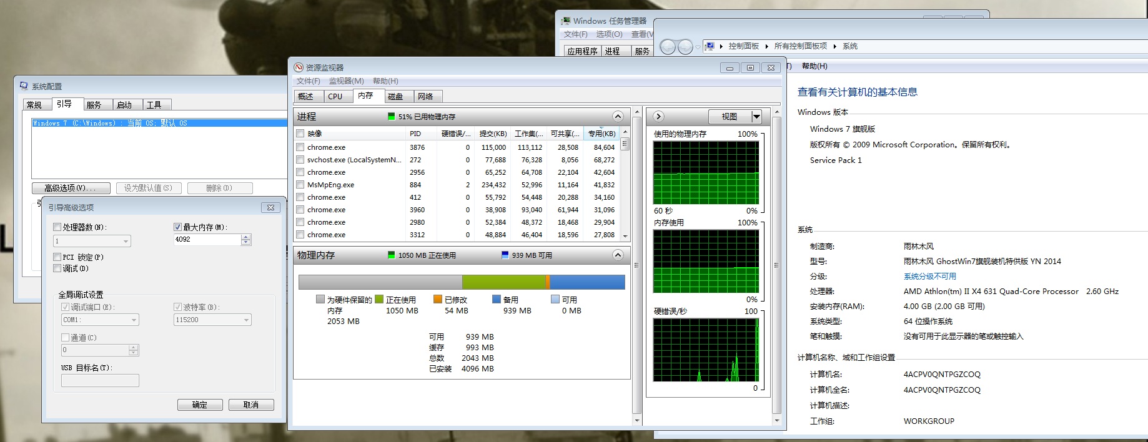Maximize the 资源监视器 window
This screenshot has width=1148, height=442.
pyautogui.click(x=750, y=67)
